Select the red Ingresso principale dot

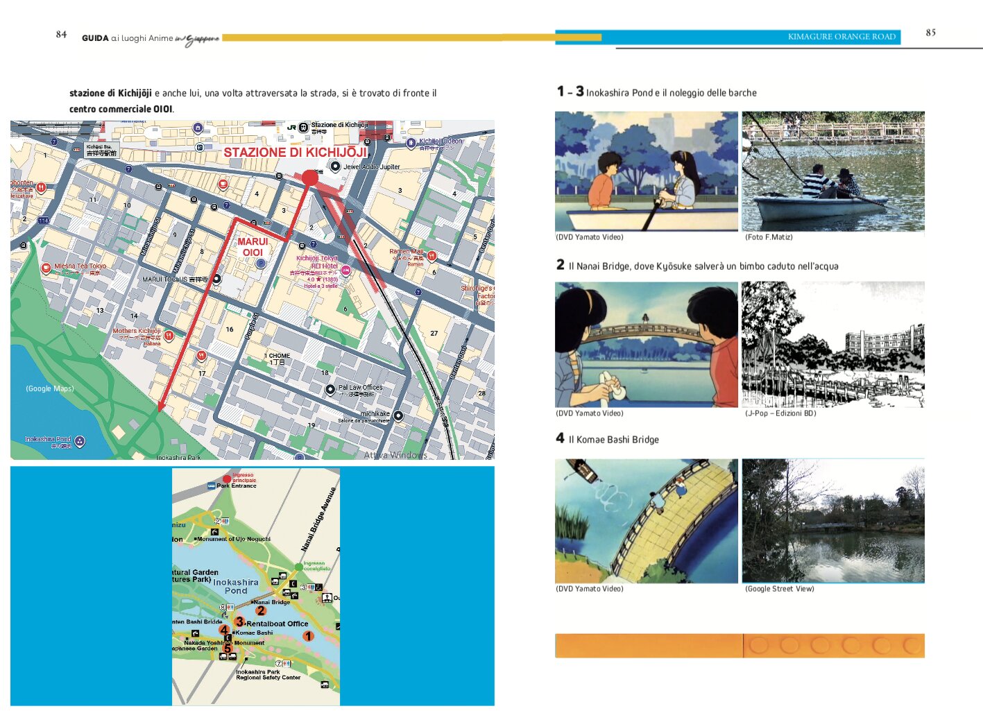tap(227, 479)
